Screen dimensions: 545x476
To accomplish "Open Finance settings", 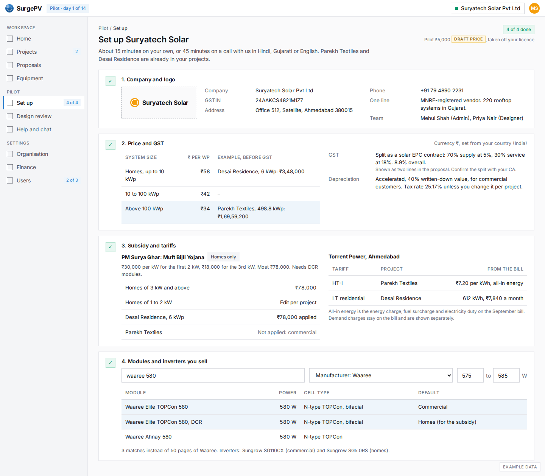I will point(44,167).
